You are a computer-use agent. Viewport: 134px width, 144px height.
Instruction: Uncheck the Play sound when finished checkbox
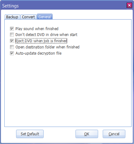(12, 29)
